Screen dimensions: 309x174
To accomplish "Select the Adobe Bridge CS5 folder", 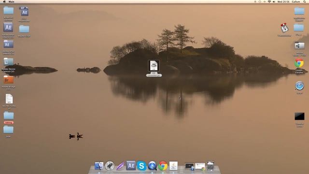I will (9, 80).
